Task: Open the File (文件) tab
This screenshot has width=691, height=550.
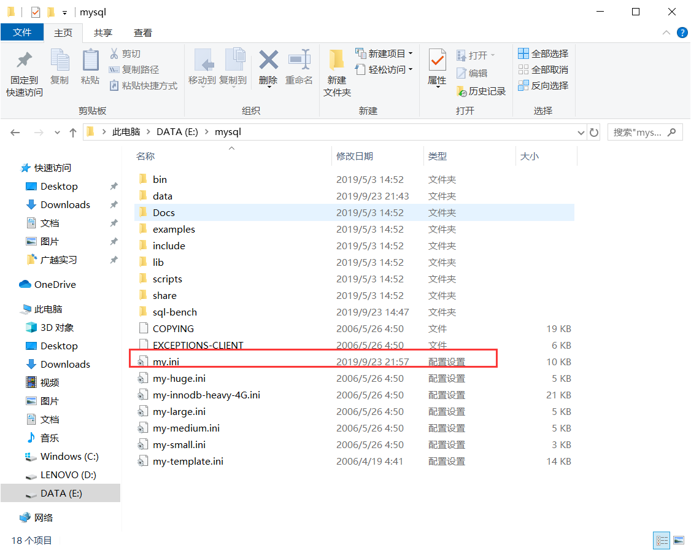Action: (22, 33)
